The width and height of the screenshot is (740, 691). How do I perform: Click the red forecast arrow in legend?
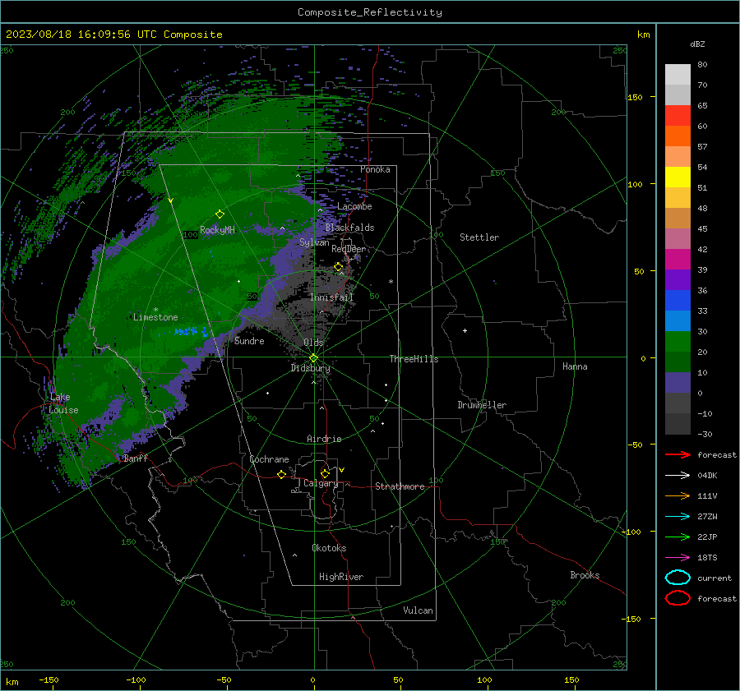678,454
